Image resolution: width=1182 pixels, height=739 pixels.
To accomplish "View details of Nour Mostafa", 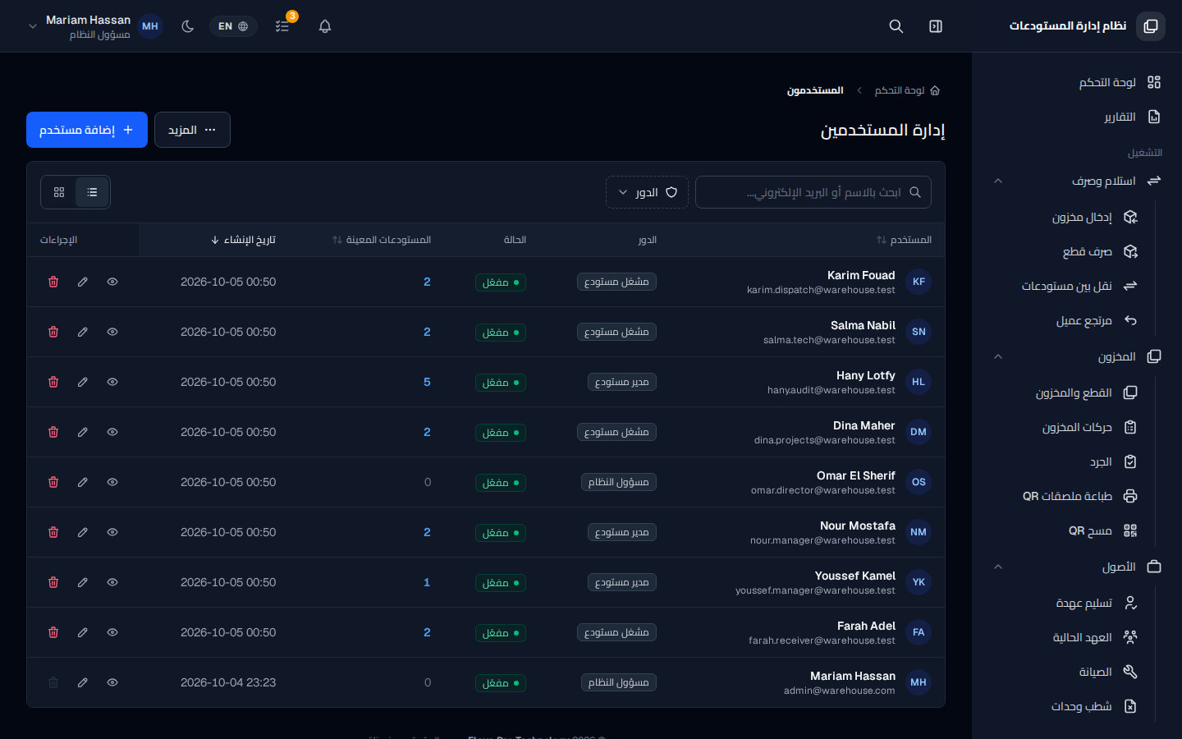I will pyautogui.click(x=112, y=532).
